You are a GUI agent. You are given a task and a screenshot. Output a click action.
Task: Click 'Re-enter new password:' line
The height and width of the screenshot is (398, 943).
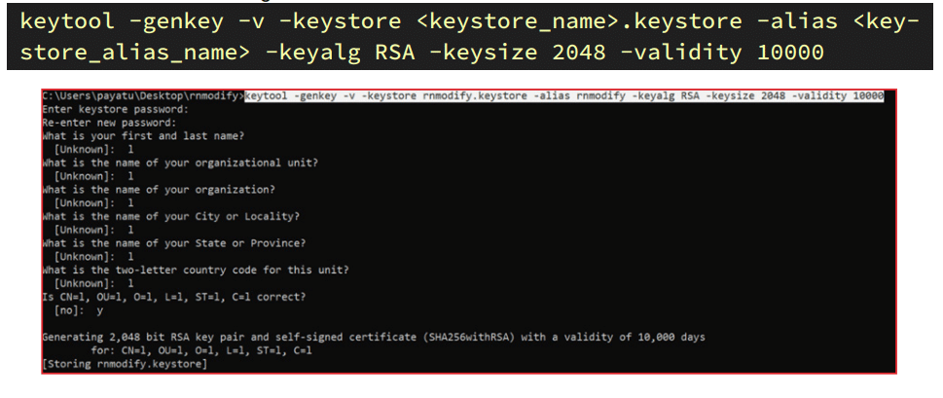[108, 123]
